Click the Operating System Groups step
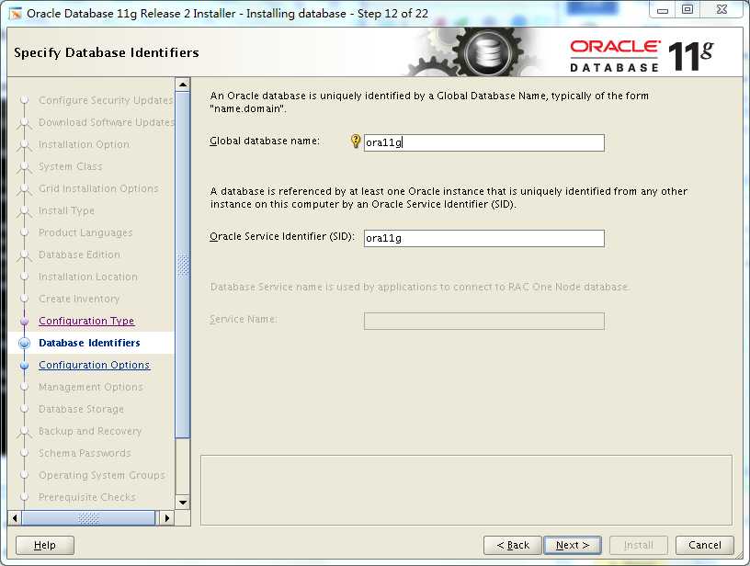Image resolution: width=750 pixels, height=566 pixels. click(102, 475)
